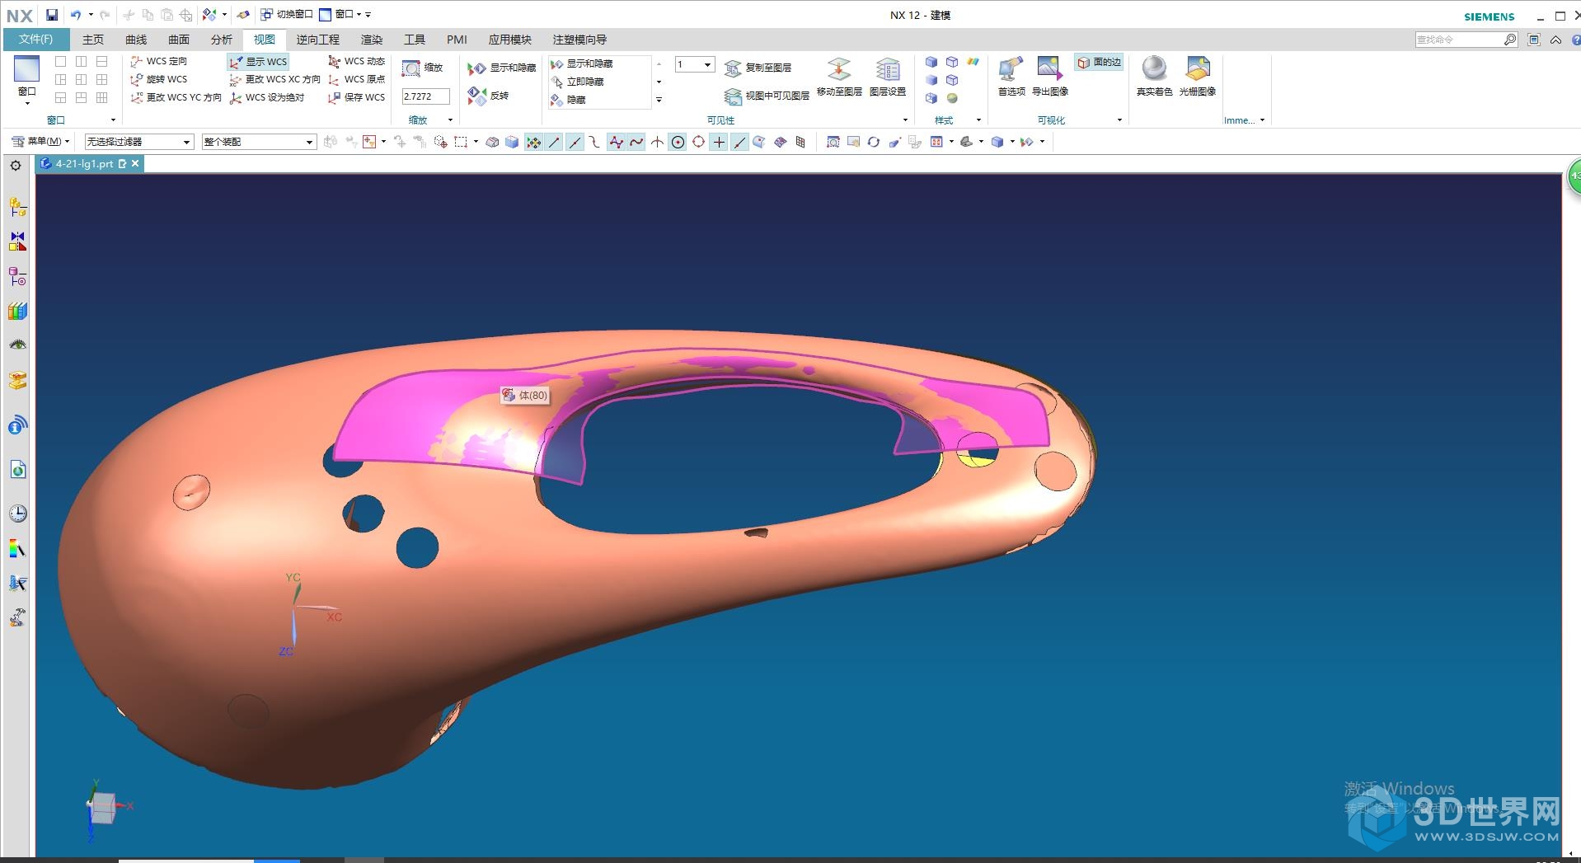Screen dimensions: 1581x863
Task: Open the HD3D info icon in sidebar
Action: pos(17,425)
